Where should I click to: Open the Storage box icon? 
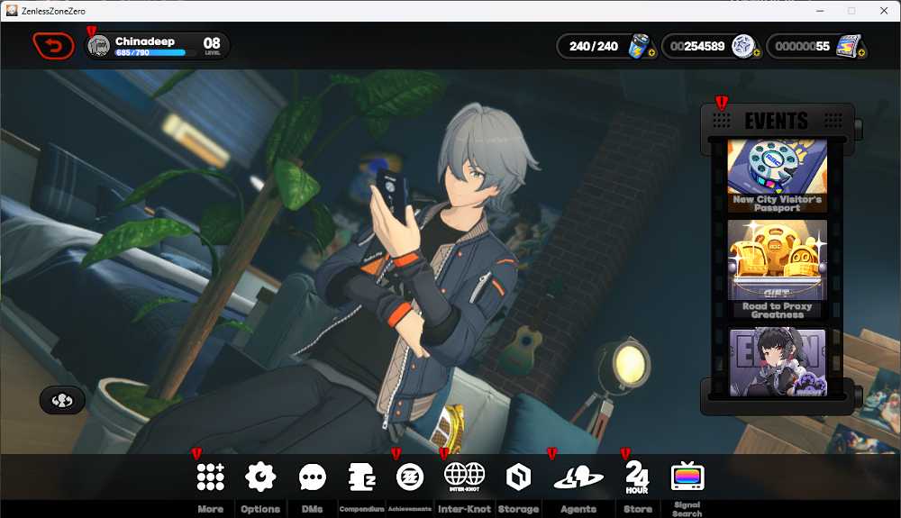pos(518,477)
